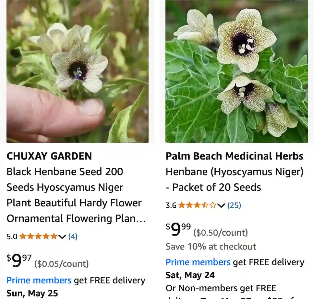Open the Henbane Packet of 20 Seeds title

235,179
